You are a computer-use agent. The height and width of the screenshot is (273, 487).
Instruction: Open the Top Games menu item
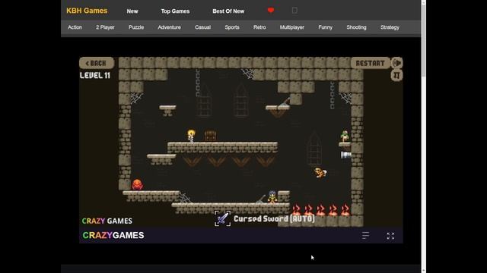click(x=175, y=11)
